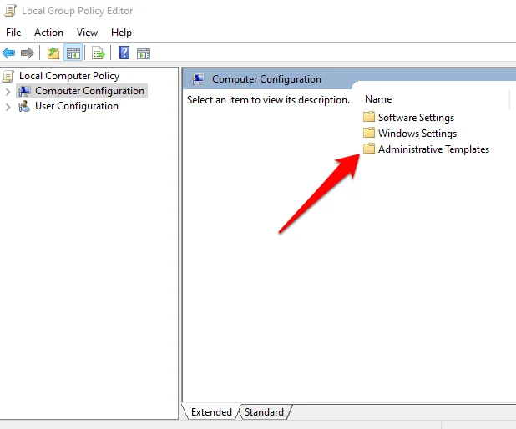Expand the Computer Configuration tree node
Viewport: 516px width, 429px height.
(8, 92)
